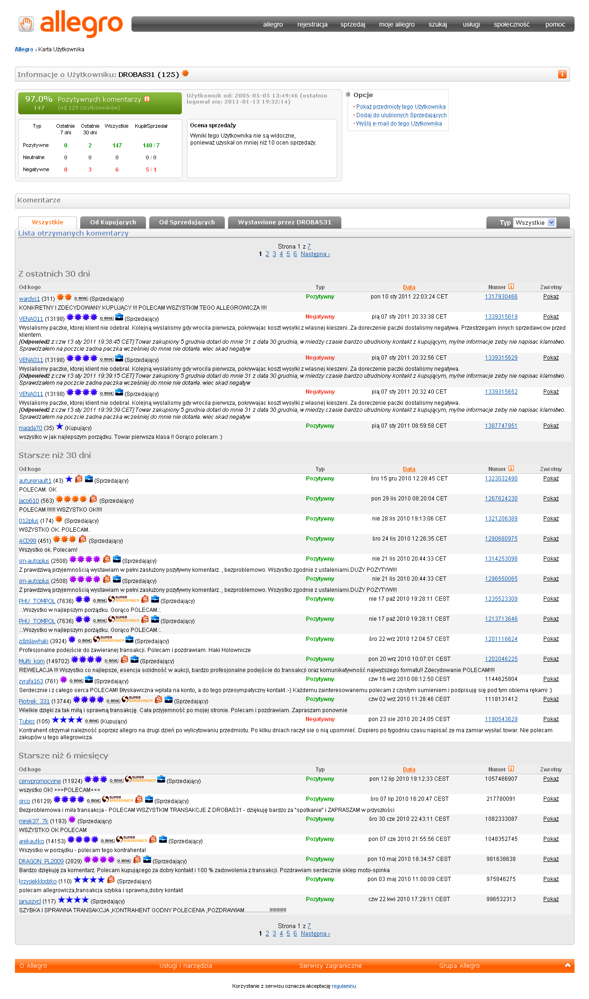The width and height of the screenshot is (589, 999).
Task: Go to page 2 in the top pagination
Action: coord(267,254)
